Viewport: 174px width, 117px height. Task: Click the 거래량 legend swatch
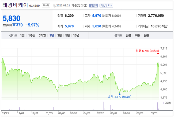(x=164, y=103)
